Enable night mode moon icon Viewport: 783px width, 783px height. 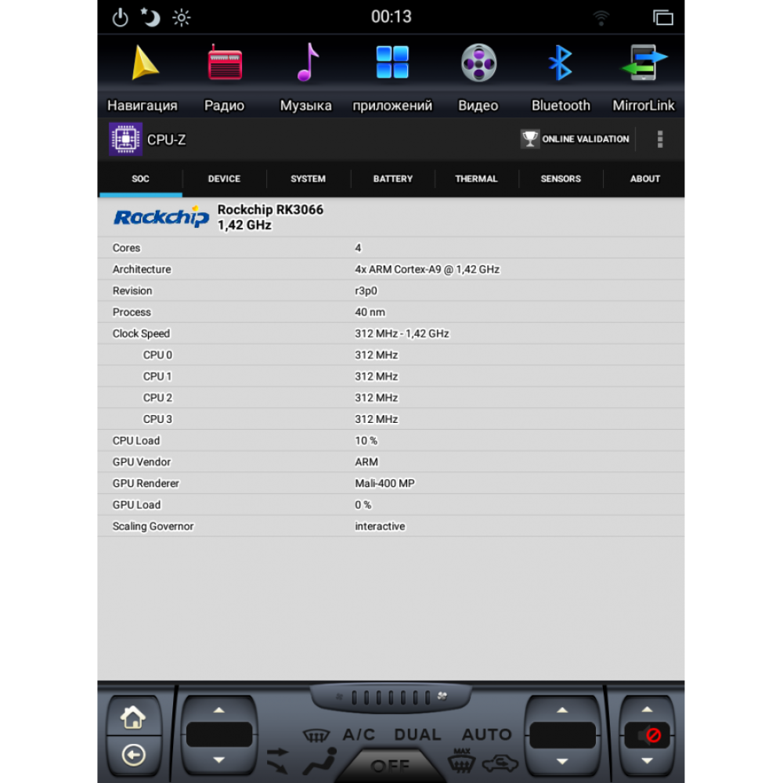(x=150, y=17)
